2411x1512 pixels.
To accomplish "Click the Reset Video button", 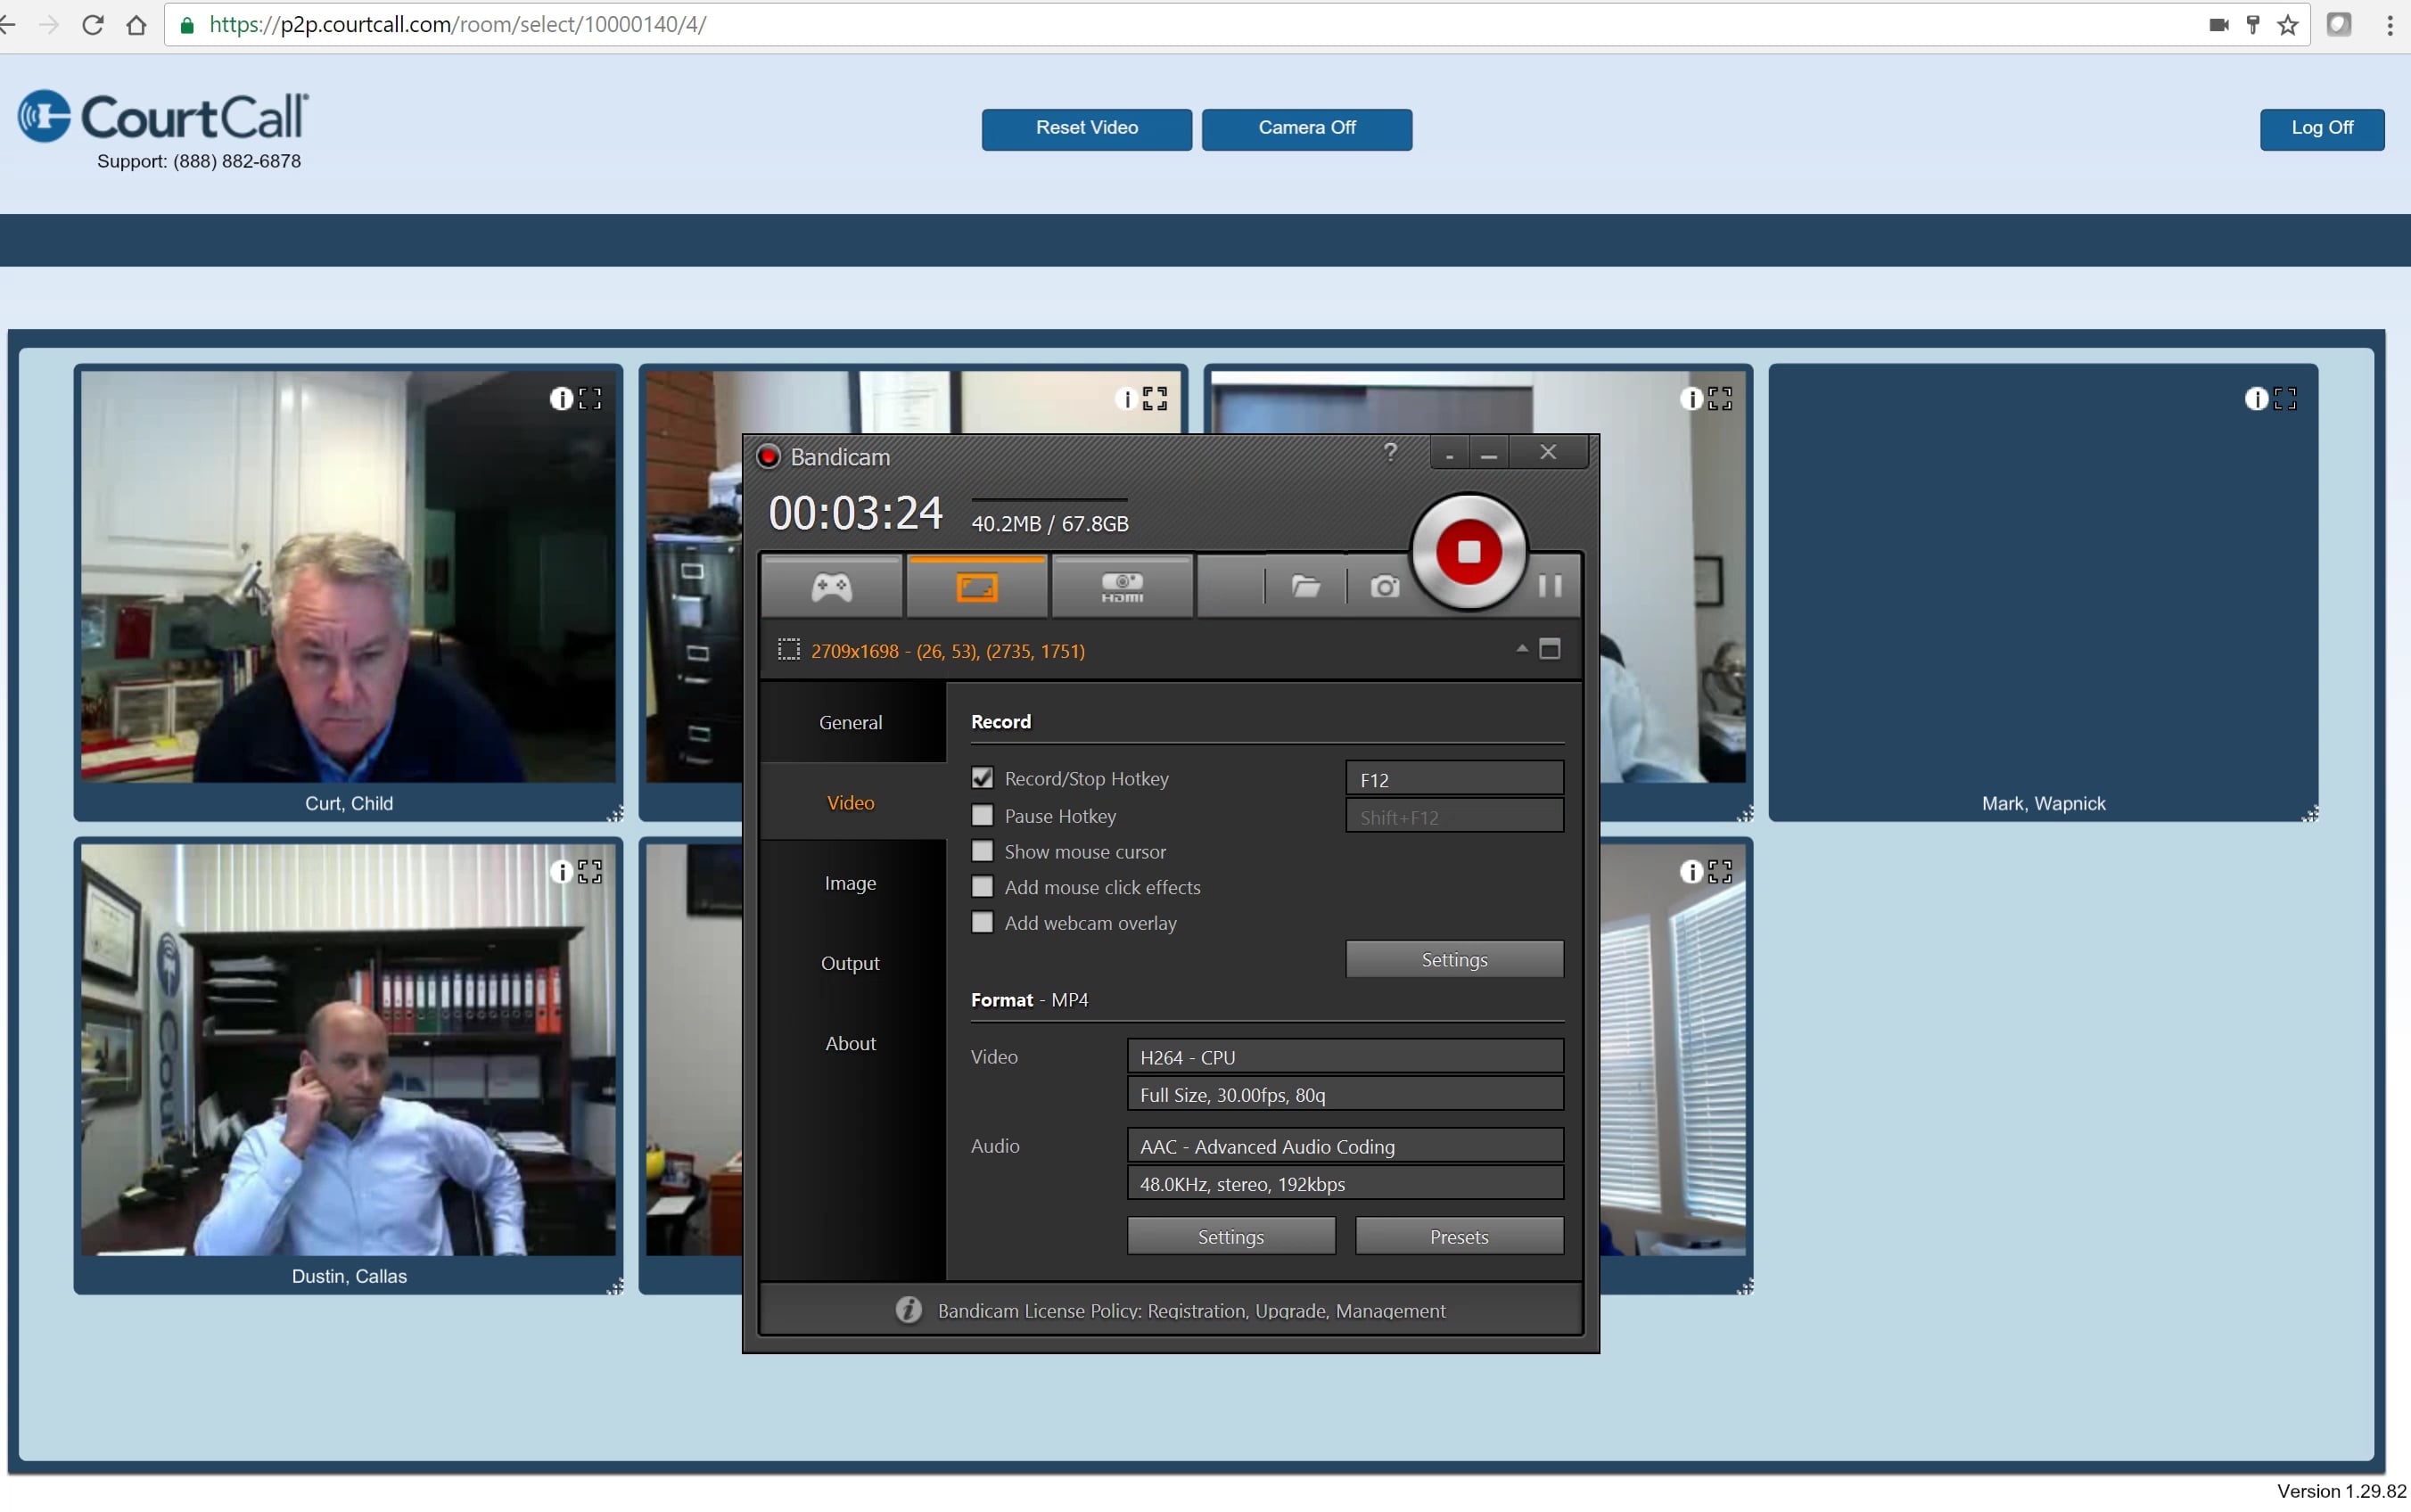I will [1085, 129].
